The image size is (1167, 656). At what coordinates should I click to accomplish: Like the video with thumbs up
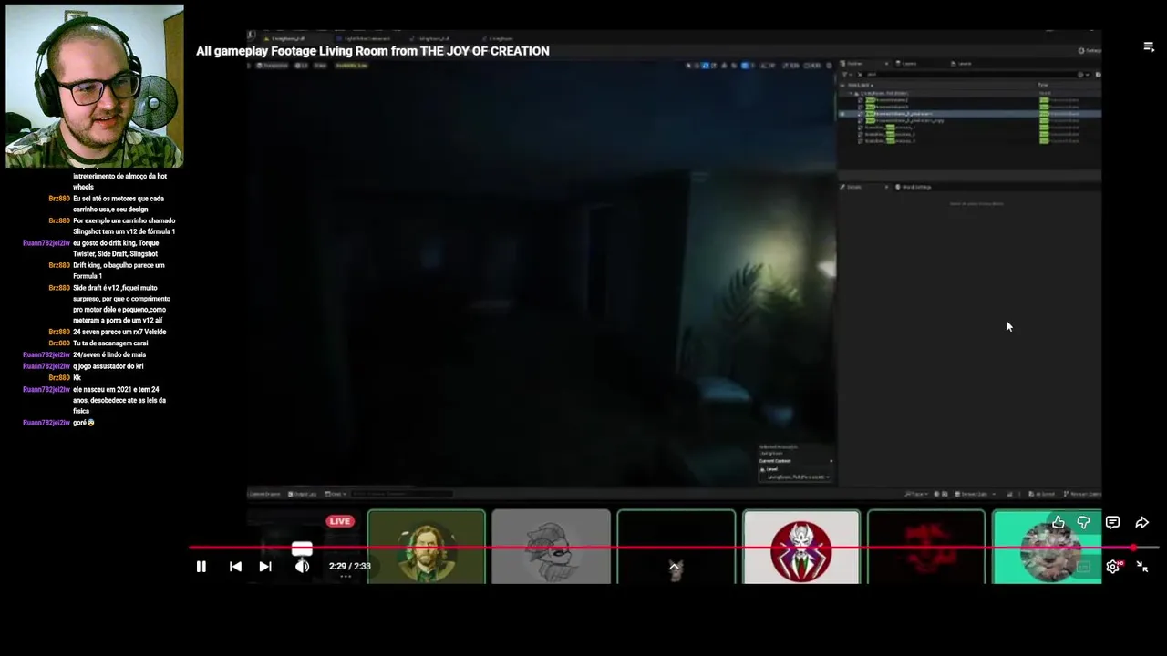1058,522
